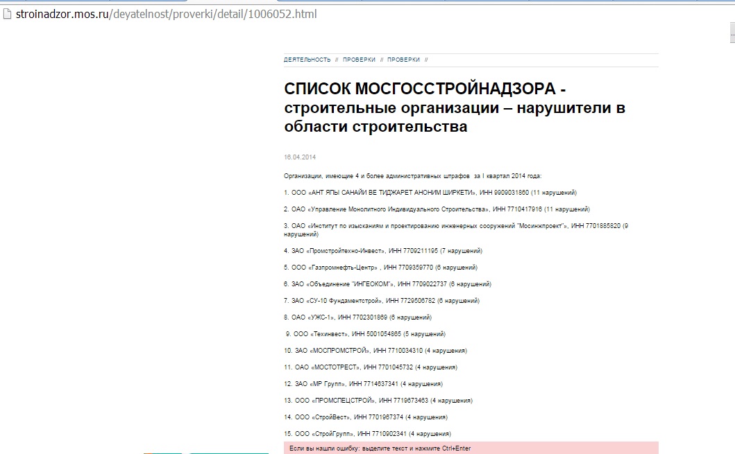Click the stroinadzor.mos.ru address bar URL
Image resolution: width=735 pixels, height=454 pixels.
(x=161, y=14)
